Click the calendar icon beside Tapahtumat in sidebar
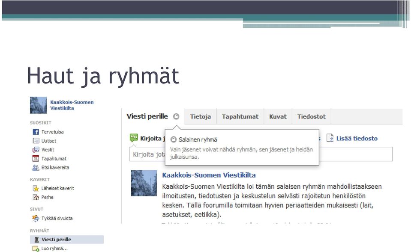Viewport: 411px width, 252px height. coord(36,159)
